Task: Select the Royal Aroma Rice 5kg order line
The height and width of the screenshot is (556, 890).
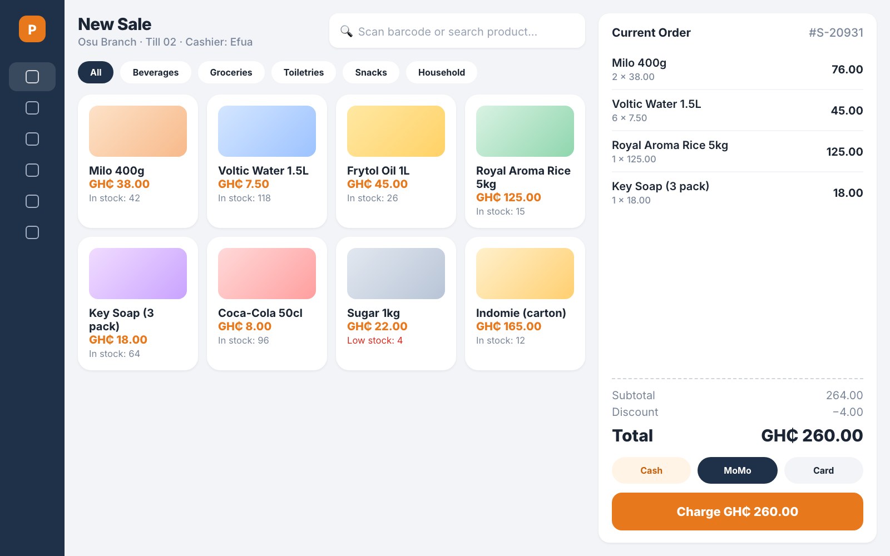Action: click(x=738, y=152)
